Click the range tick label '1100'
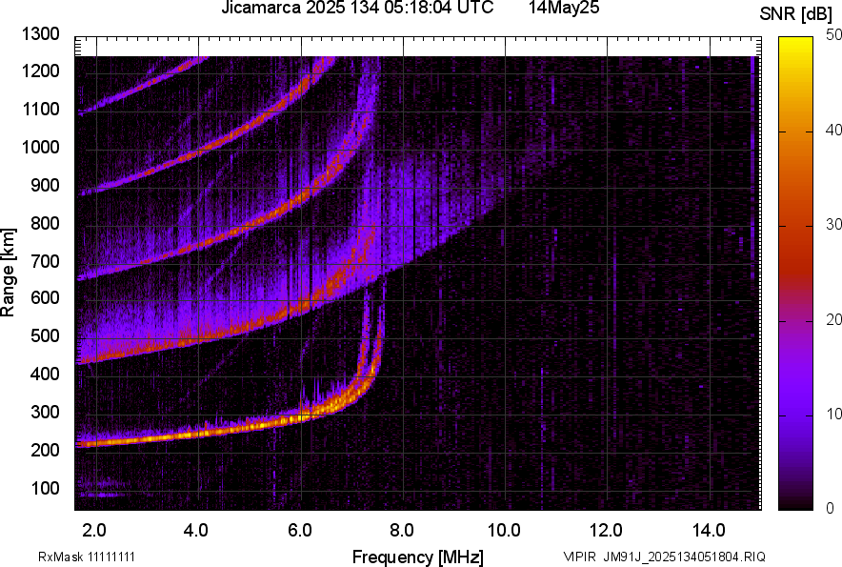 [40, 109]
